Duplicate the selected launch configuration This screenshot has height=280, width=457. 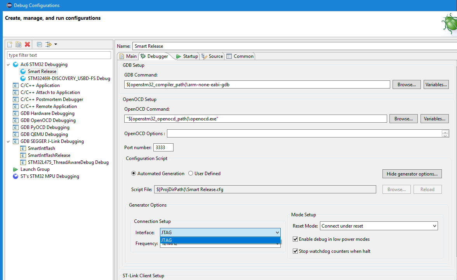click(18, 44)
